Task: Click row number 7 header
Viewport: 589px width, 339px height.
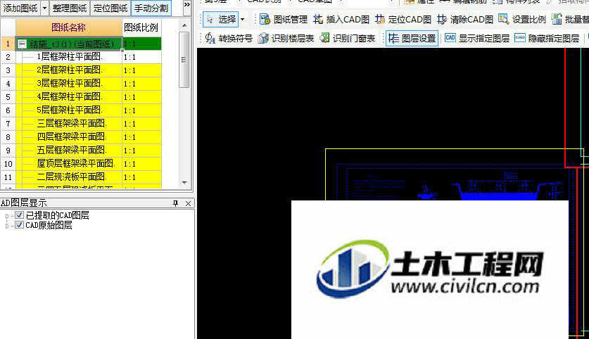Action: pos(8,124)
